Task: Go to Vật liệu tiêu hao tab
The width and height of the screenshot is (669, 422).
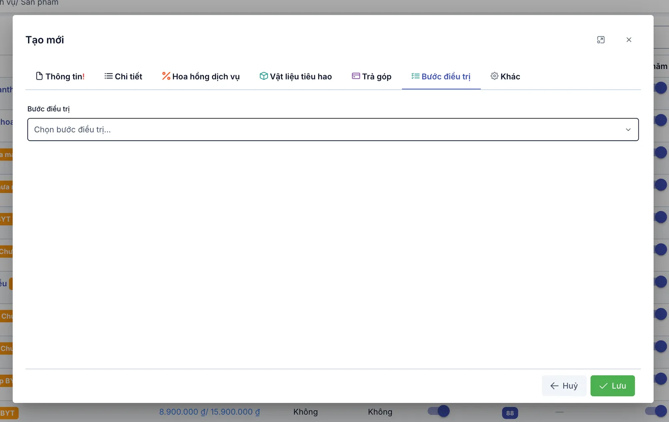Action: click(x=296, y=76)
